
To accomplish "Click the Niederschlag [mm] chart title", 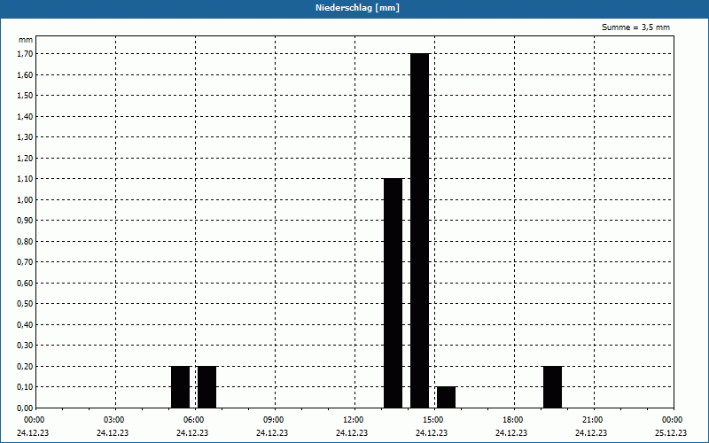I will [x=357, y=8].
